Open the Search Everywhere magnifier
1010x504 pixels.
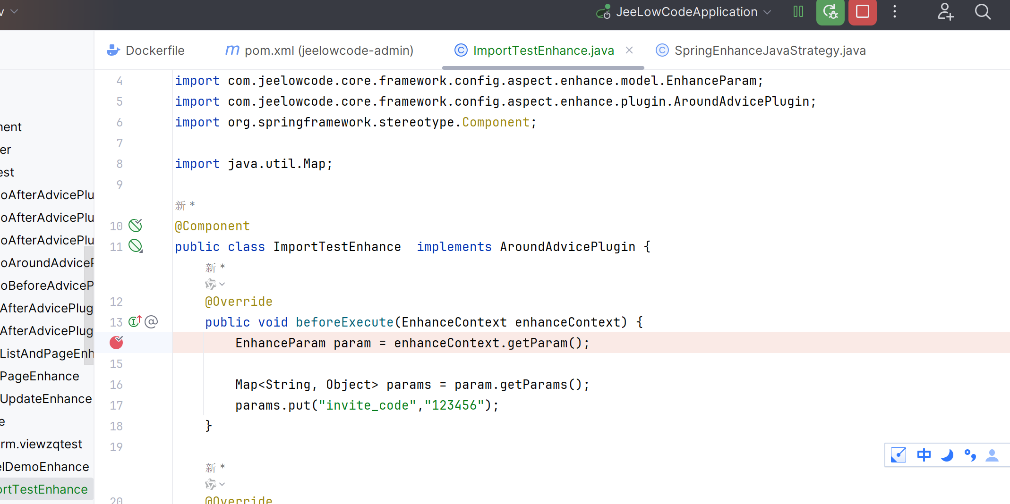[983, 12]
